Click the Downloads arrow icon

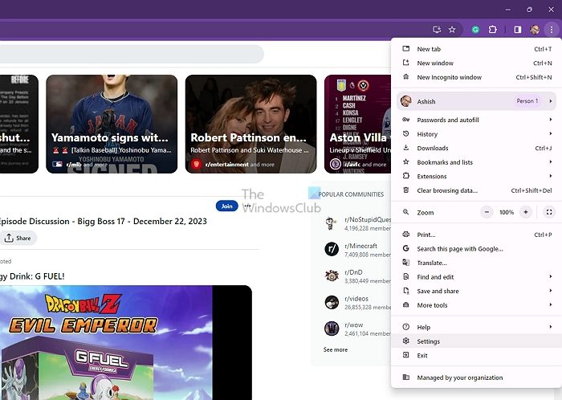(x=405, y=148)
